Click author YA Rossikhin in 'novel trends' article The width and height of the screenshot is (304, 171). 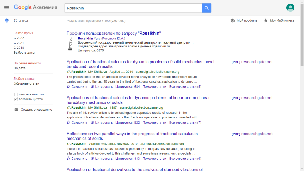pyautogui.click(x=76, y=72)
